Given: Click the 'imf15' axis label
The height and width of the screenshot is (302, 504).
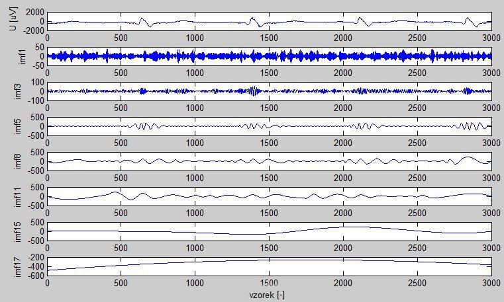Looking at the screenshot, I should coord(18,231).
